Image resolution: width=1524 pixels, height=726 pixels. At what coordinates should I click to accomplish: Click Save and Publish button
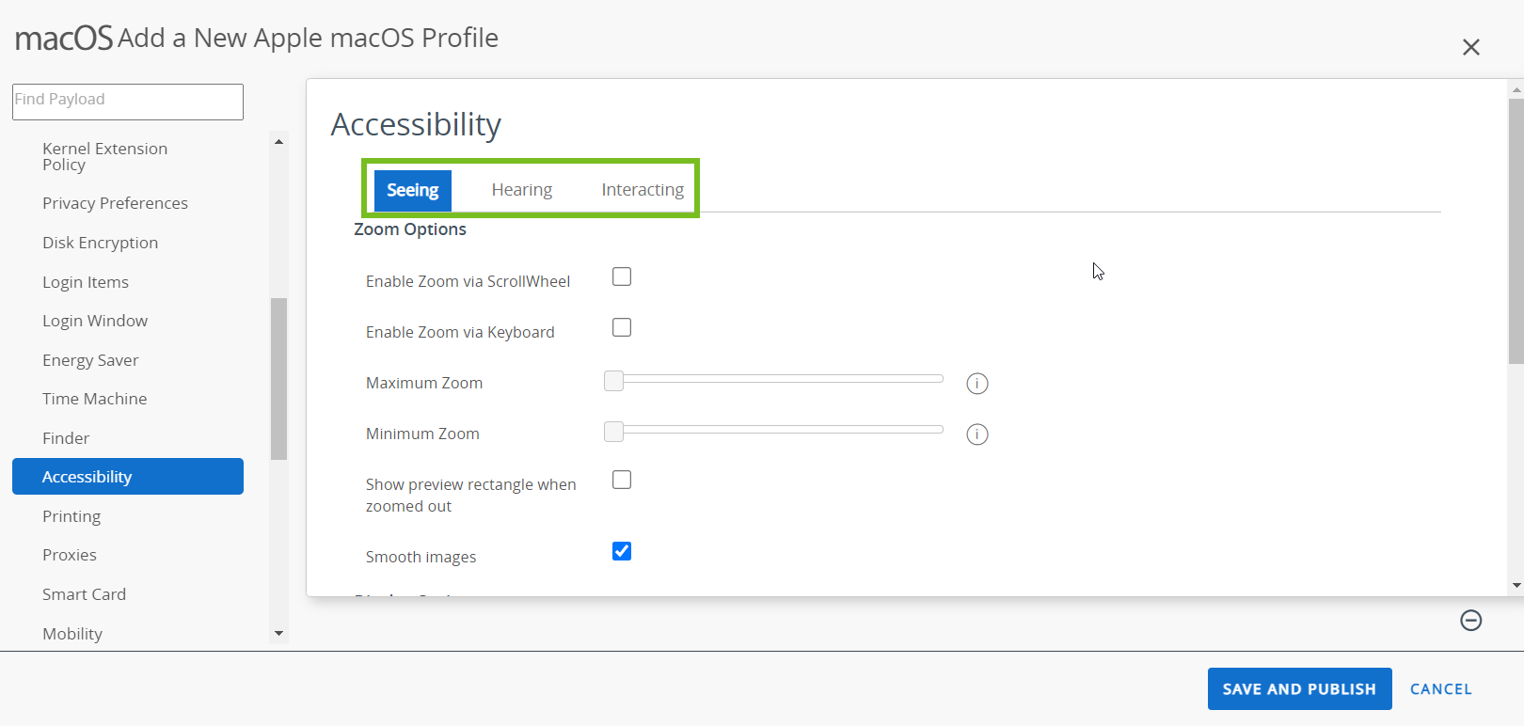1299,689
